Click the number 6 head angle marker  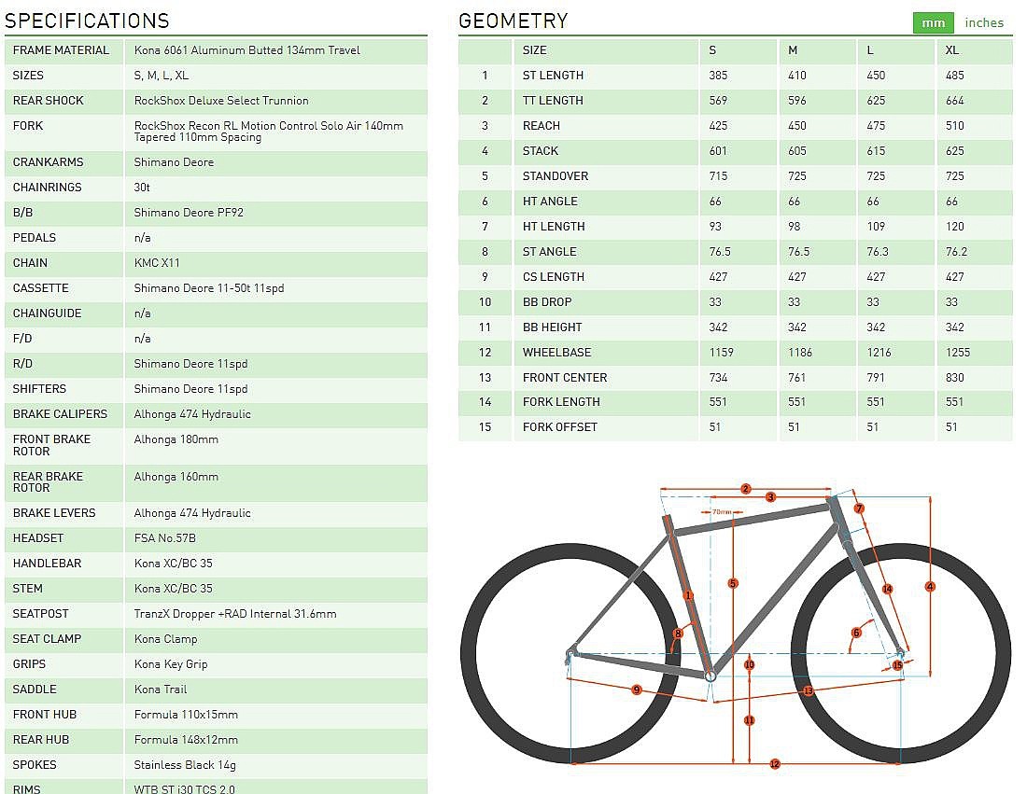point(856,633)
